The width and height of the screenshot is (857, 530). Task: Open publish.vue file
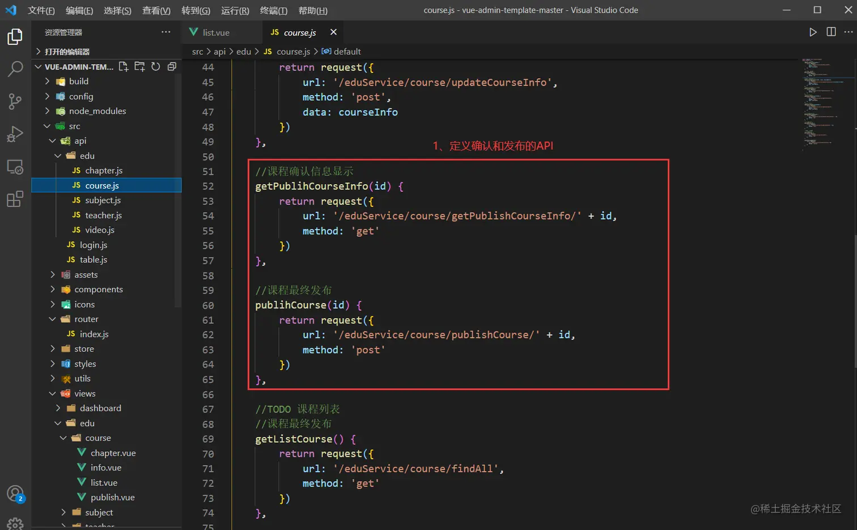(x=107, y=497)
